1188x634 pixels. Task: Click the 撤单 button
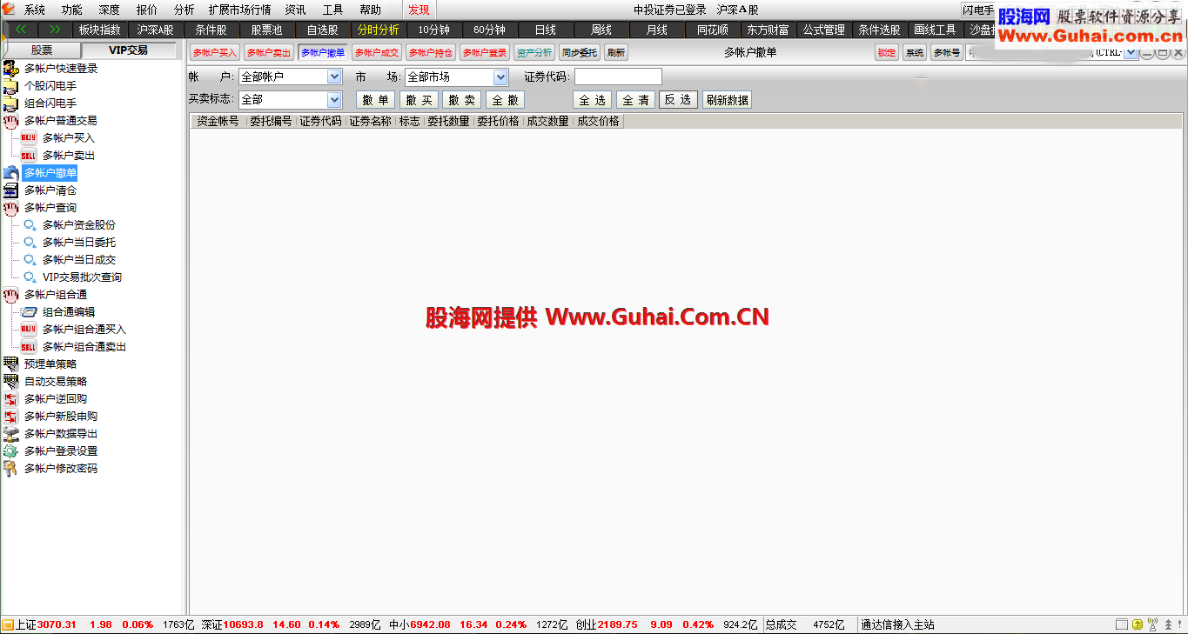(376, 100)
